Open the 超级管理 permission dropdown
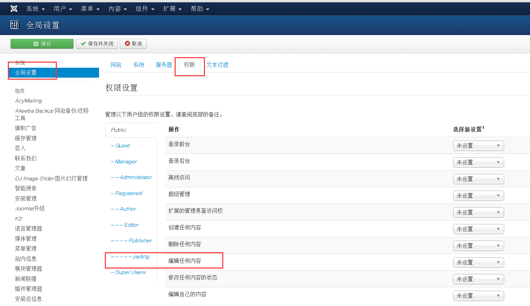Screen dimensions: 530x306 pos(478,196)
